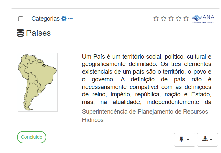Screen dimensions: 221x153
Task: Click the Categorias label
Action: pos(45,19)
